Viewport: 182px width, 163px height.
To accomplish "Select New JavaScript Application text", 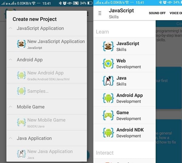I will (x=56, y=42).
